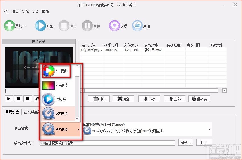Click the 00:02:19 duration cell

(x=113, y=50)
